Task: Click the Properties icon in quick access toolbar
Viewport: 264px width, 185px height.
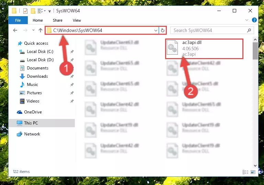Action: tap(25, 11)
